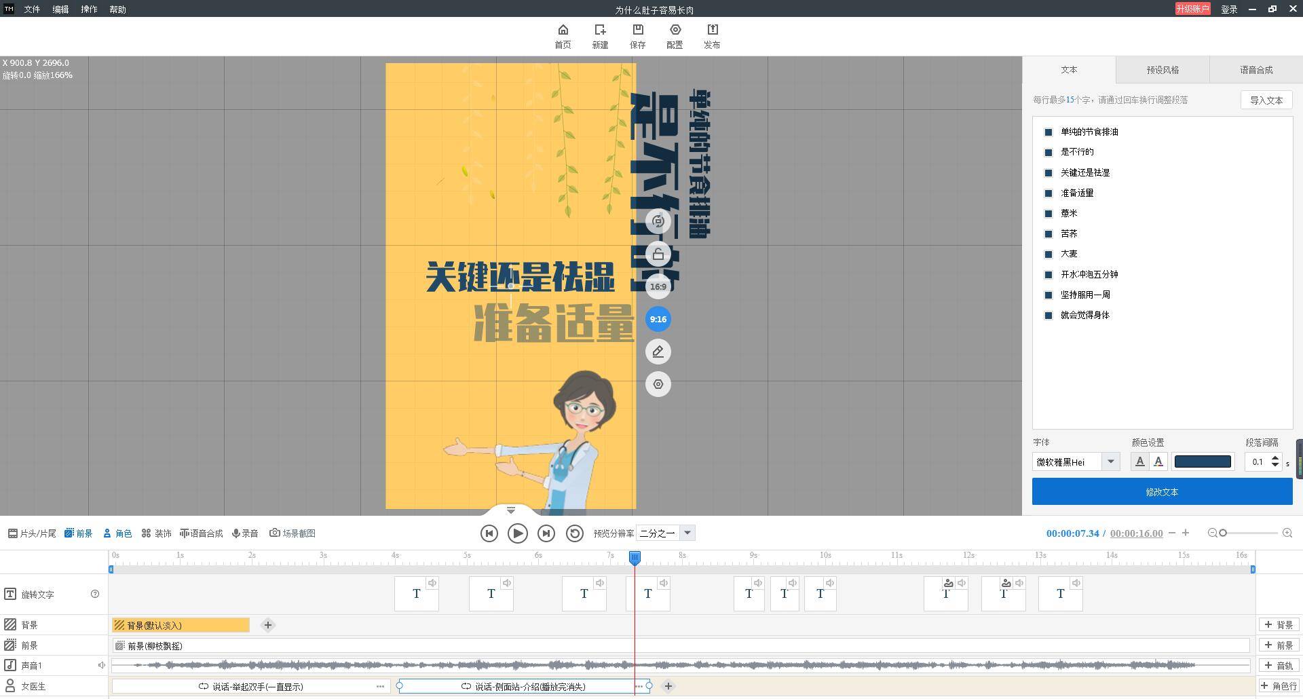The image size is (1303, 699).
Task: Click the 修改文本 button
Action: (1162, 491)
